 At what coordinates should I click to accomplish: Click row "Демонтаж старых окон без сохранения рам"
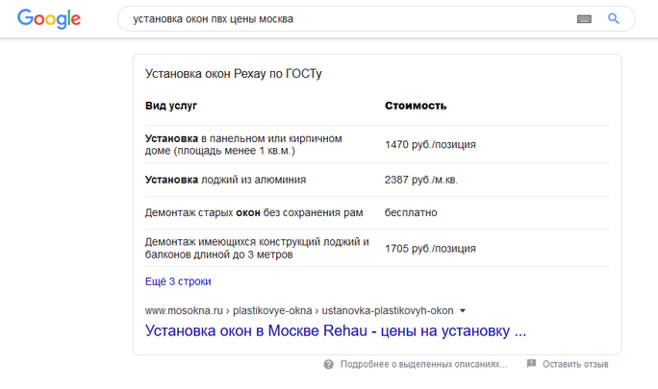377,212
